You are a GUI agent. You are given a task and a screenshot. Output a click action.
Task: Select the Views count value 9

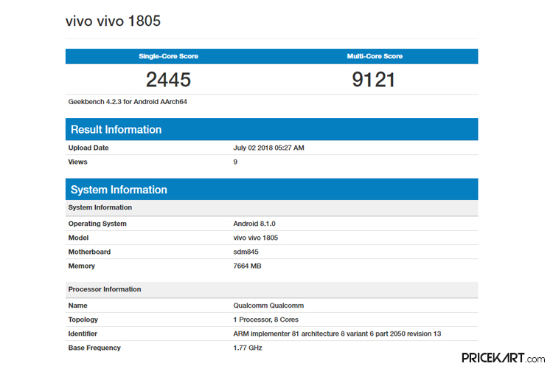(x=235, y=162)
